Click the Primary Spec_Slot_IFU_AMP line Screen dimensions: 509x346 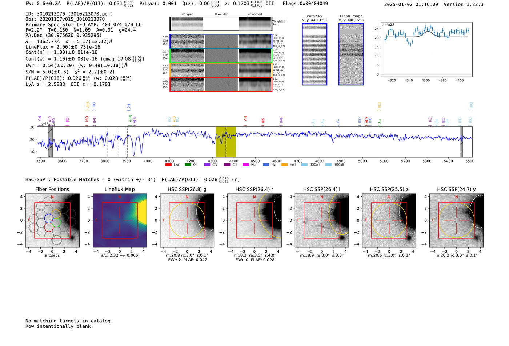pyautogui.click(x=83, y=24)
